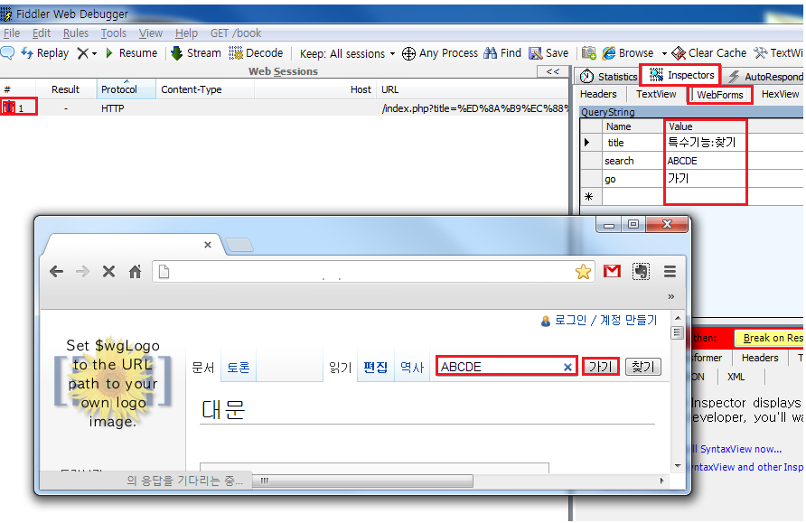Image resolution: width=806 pixels, height=523 pixels.
Task: Toggle the Decode option
Action: click(x=256, y=53)
